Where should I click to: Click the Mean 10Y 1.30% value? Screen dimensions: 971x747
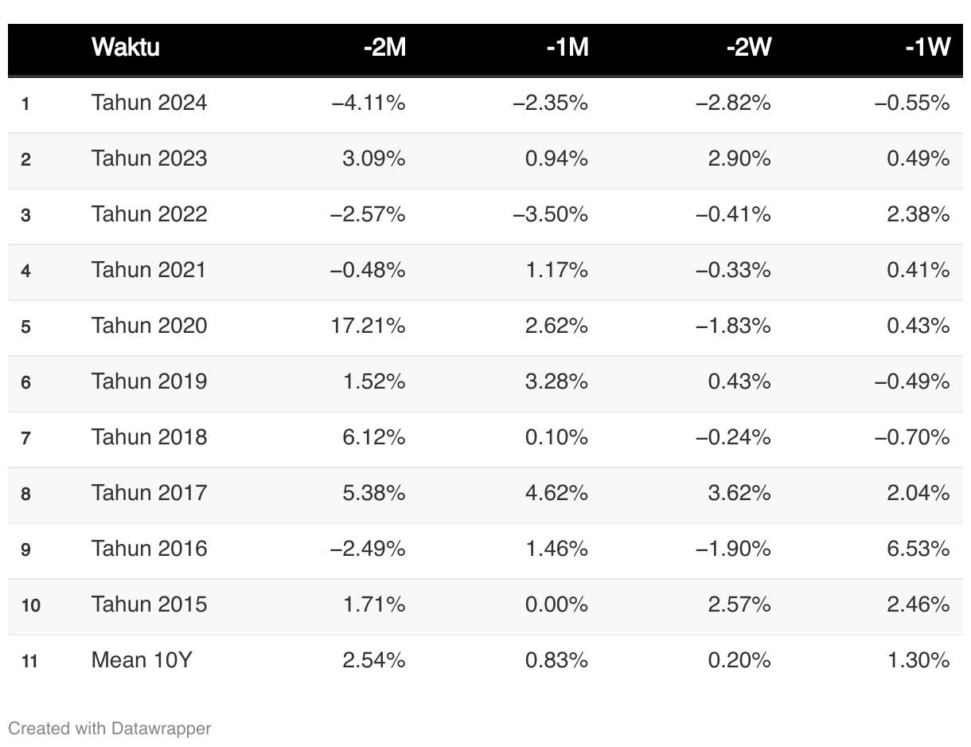pos(918,660)
